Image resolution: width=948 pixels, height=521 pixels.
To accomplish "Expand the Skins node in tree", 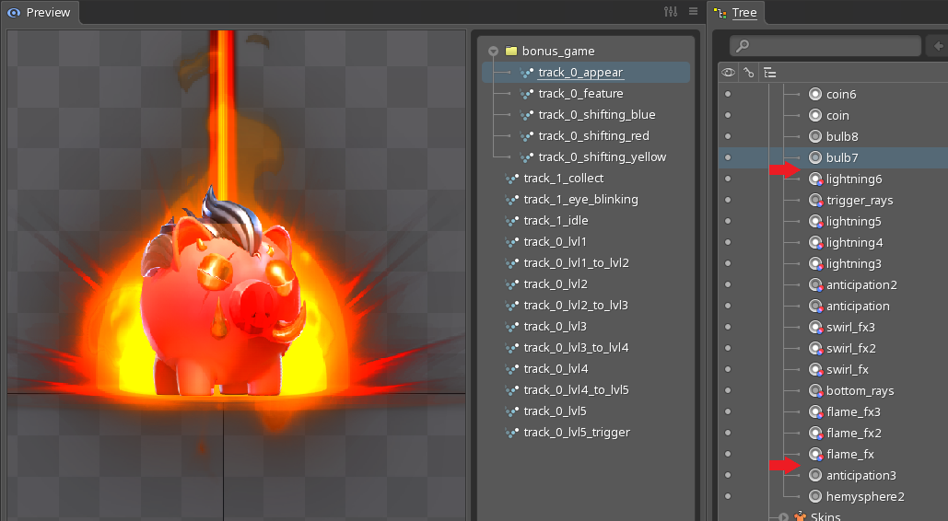I will coord(783,516).
